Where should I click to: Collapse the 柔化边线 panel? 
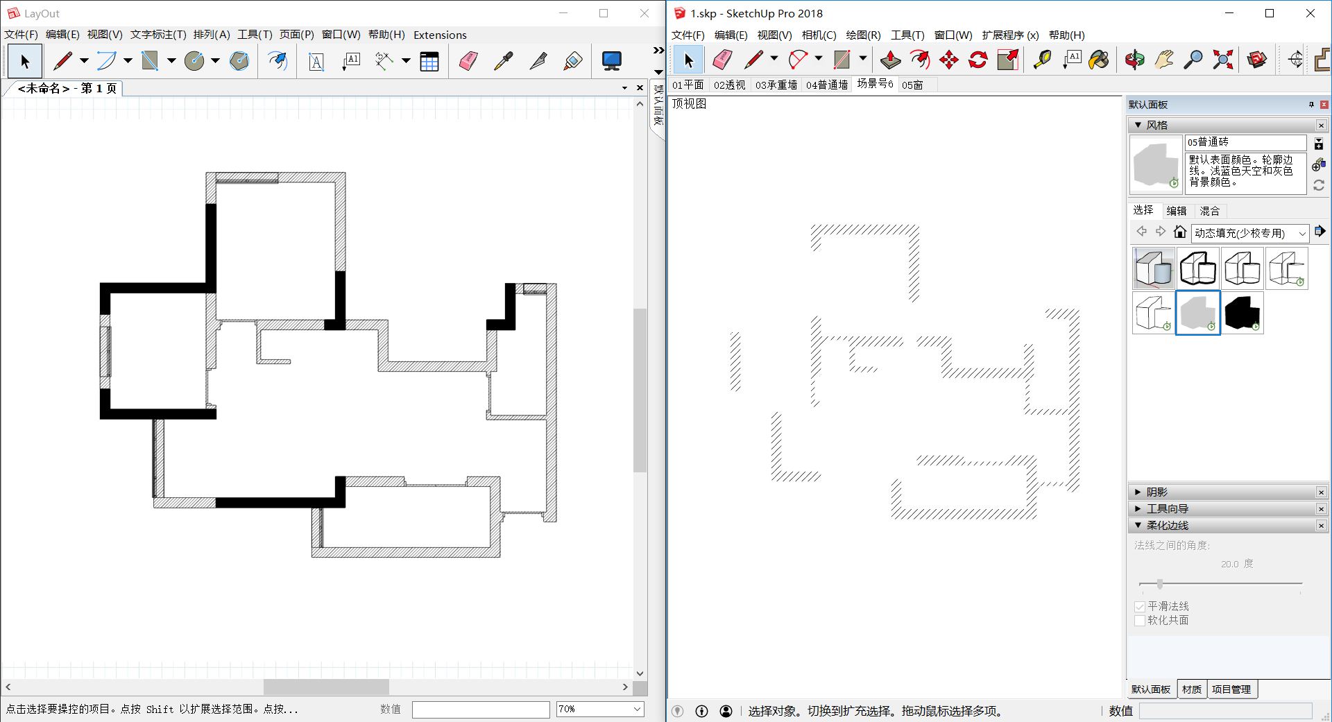(1138, 525)
